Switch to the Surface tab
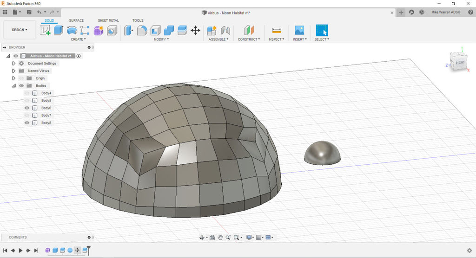Image resolution: width=476 pixels, height=258 pixels. click(76, 20)
